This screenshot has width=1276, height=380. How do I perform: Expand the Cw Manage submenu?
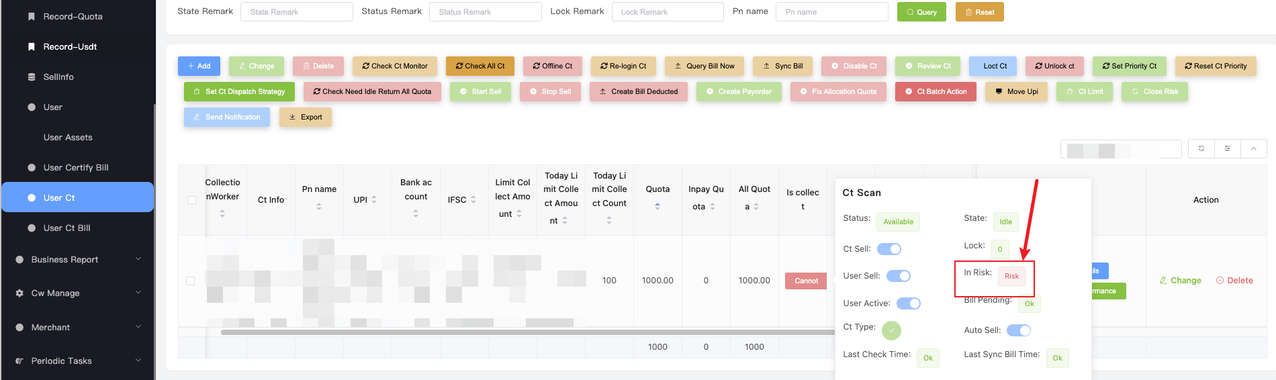click(x=78, y=293)
